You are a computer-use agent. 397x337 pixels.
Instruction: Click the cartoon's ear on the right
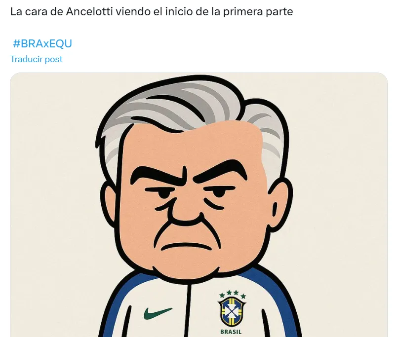(280, 202)
